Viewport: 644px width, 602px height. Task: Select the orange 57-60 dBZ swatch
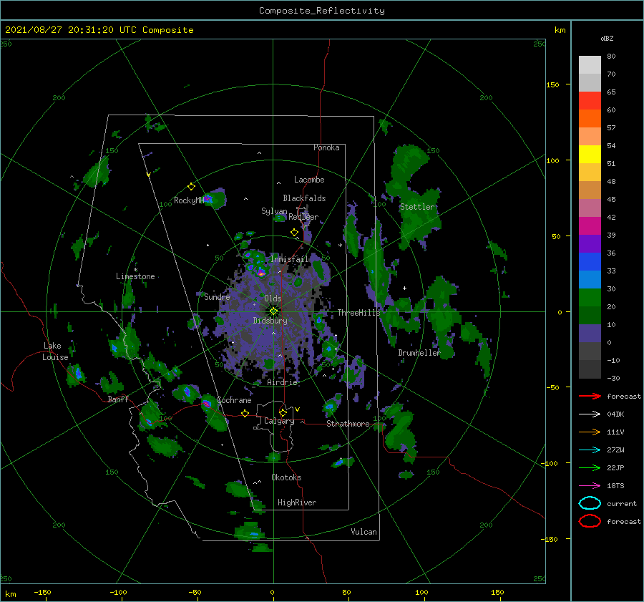[x=590, y=118]
